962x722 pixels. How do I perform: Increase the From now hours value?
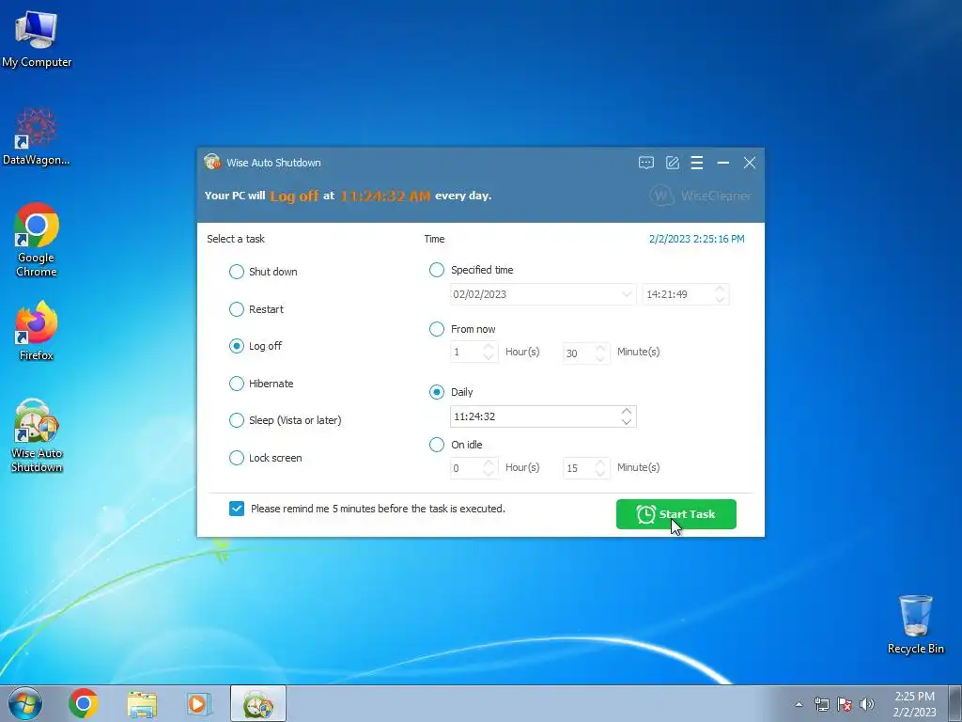489,347
